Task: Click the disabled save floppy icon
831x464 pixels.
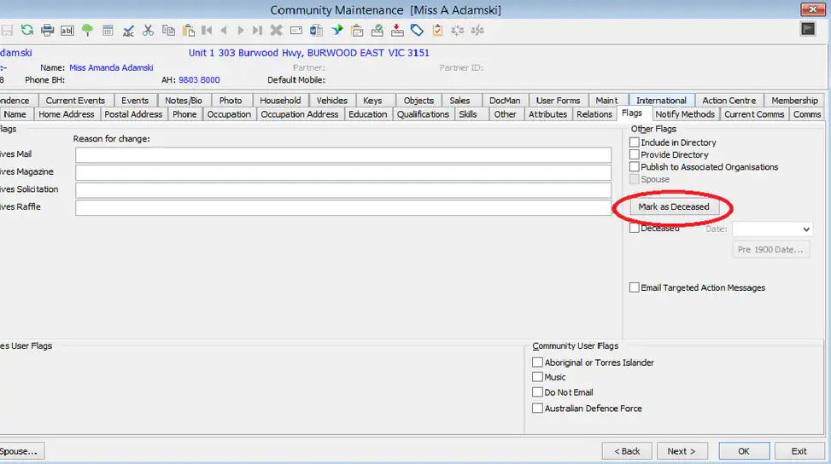Action: click(x=7, y=30)
